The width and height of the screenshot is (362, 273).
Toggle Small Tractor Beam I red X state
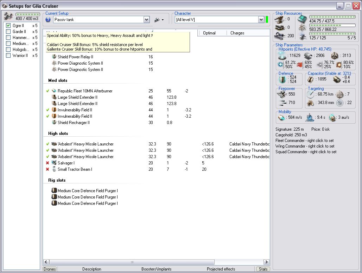(47, 169)
